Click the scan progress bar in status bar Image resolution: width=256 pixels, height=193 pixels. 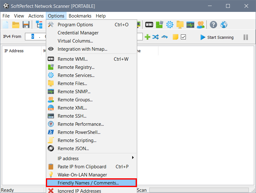[x=199, y=190]
